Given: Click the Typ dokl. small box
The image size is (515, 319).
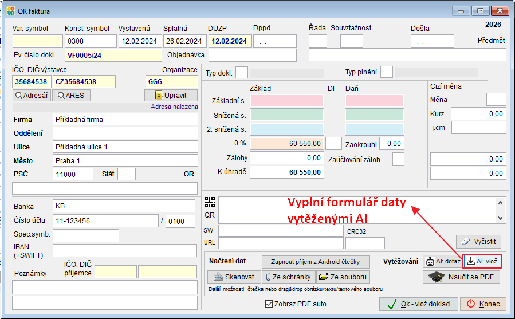Looking at the screenshot, I should (x=242, y=72).
